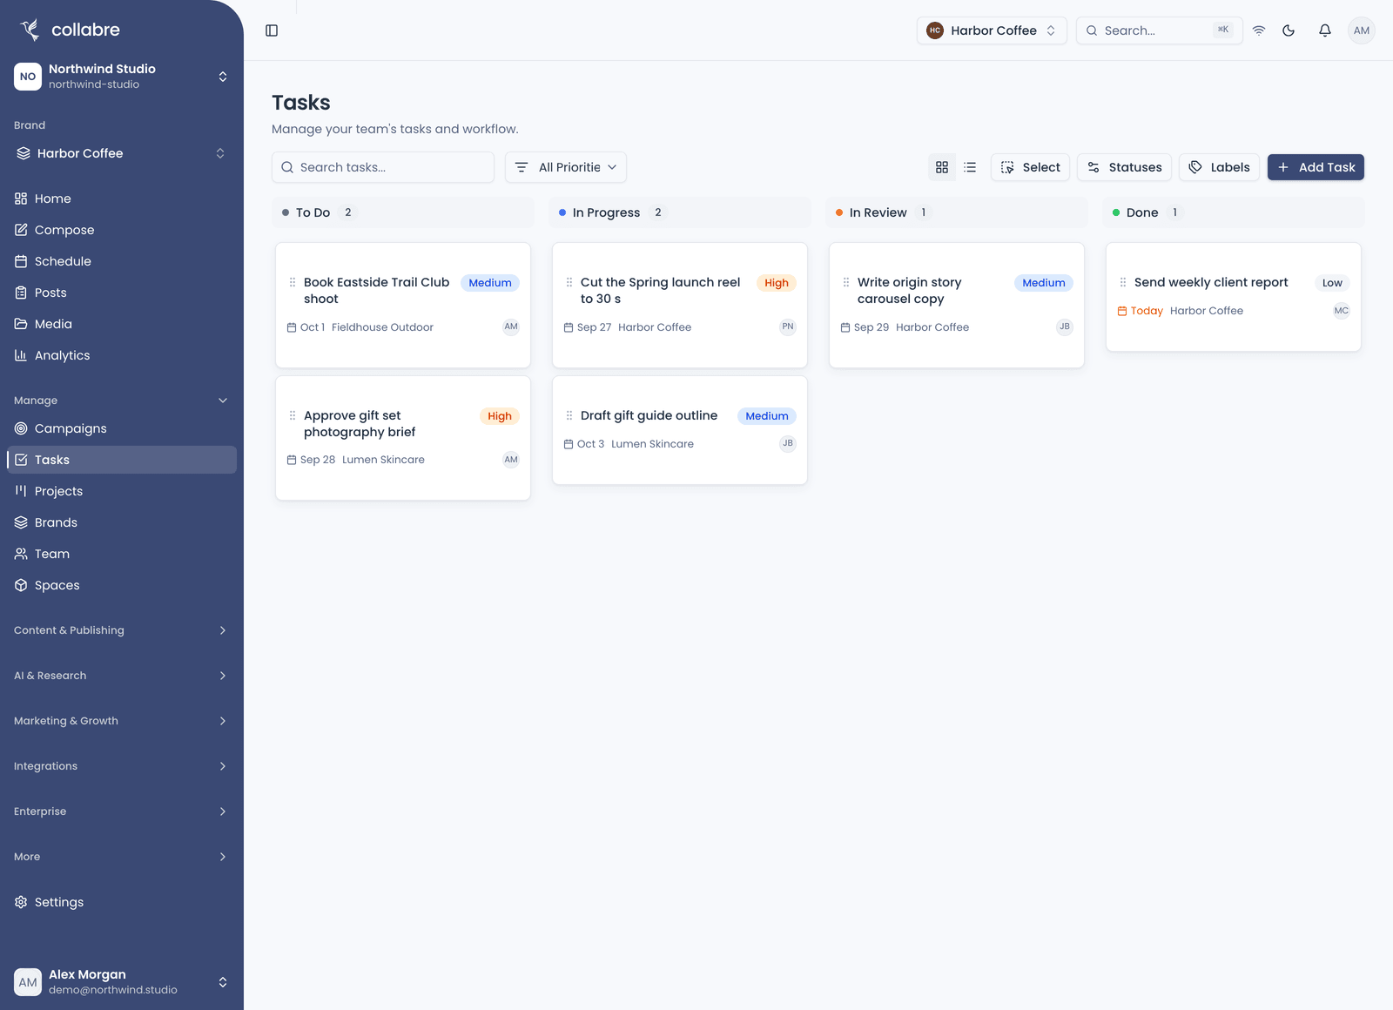The height and width of the screenshot is (1010, 1393).
Task: Click PN assignee avatar on Spring launch reel
Action: (x=788, y=327)
